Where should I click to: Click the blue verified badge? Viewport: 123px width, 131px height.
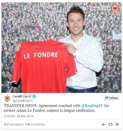coord(34,96)
